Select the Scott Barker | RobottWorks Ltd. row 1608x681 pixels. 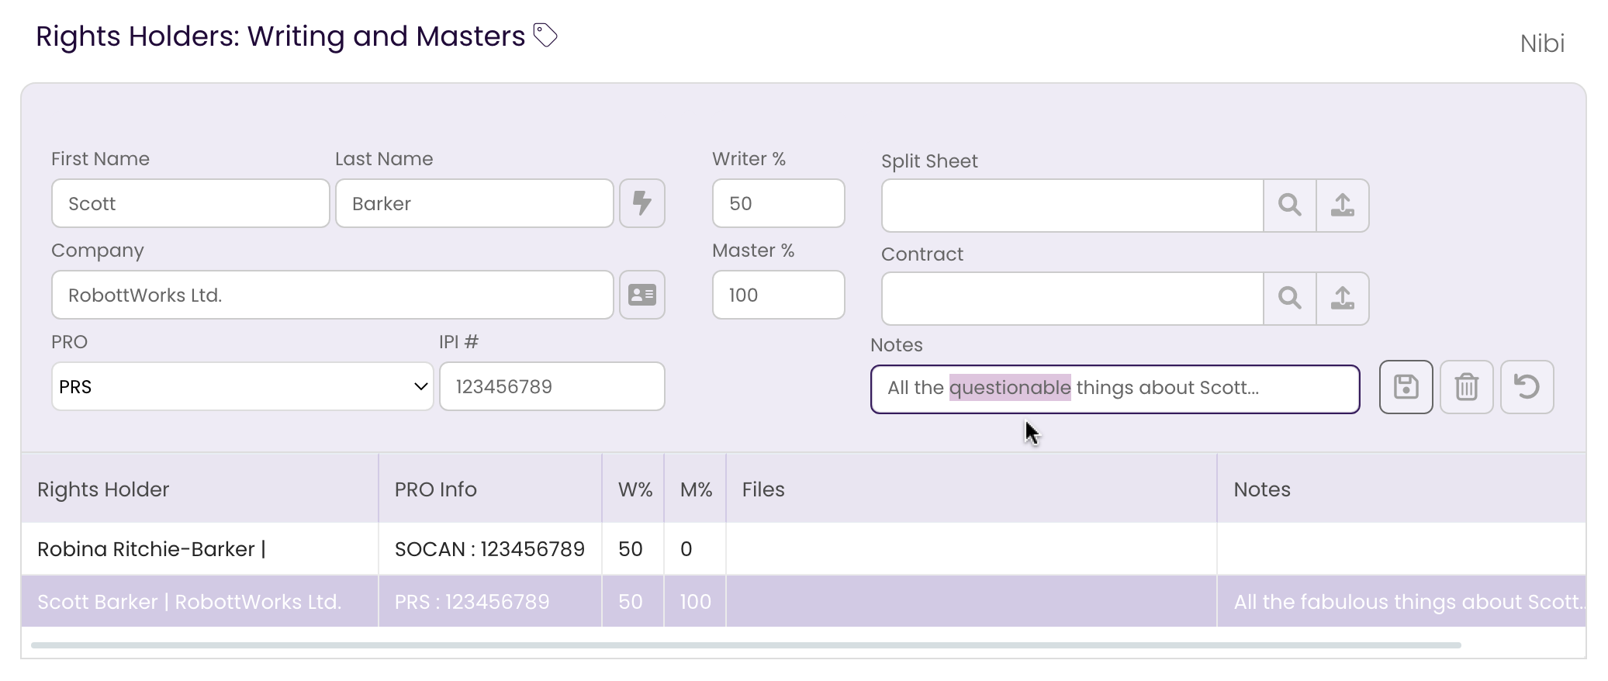pyautogui.click(x=804, y=601)
